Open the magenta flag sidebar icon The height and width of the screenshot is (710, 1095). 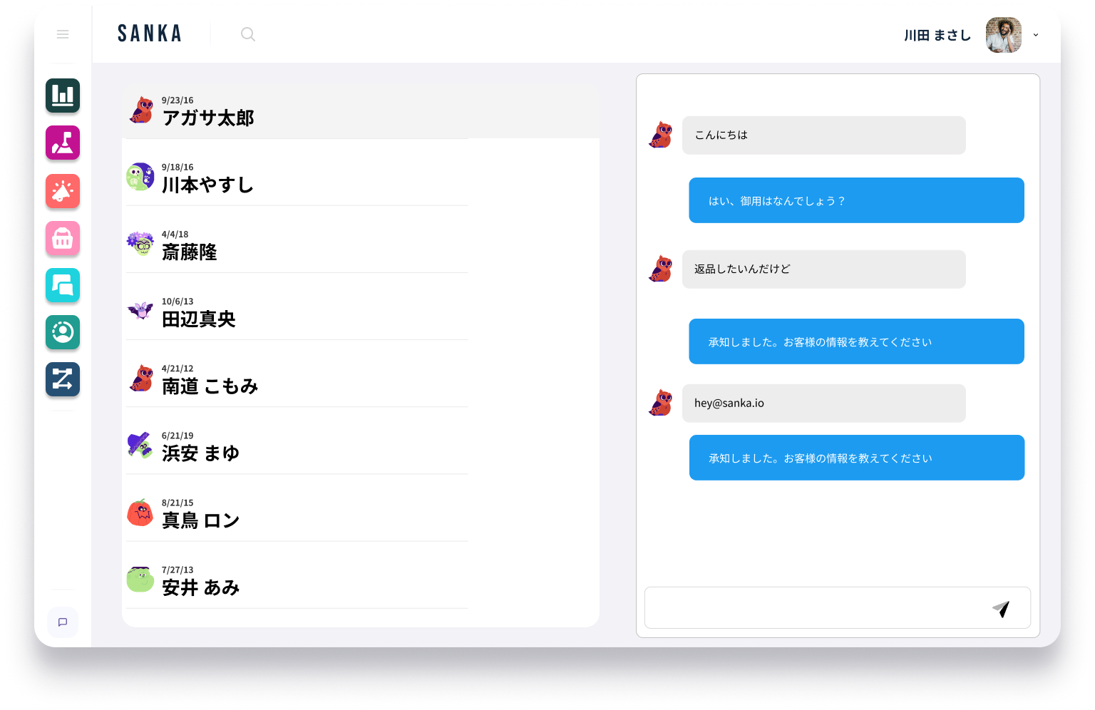pos(63,143)
